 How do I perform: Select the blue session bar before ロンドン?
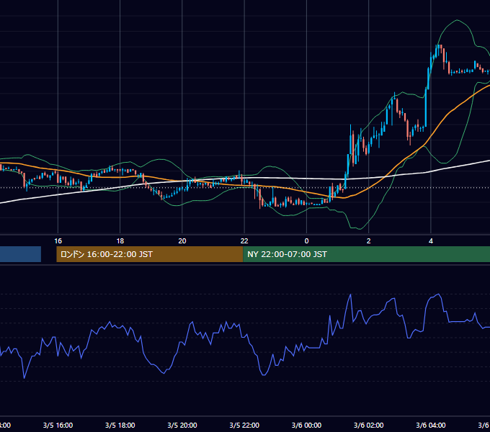[x=20, y=254]
